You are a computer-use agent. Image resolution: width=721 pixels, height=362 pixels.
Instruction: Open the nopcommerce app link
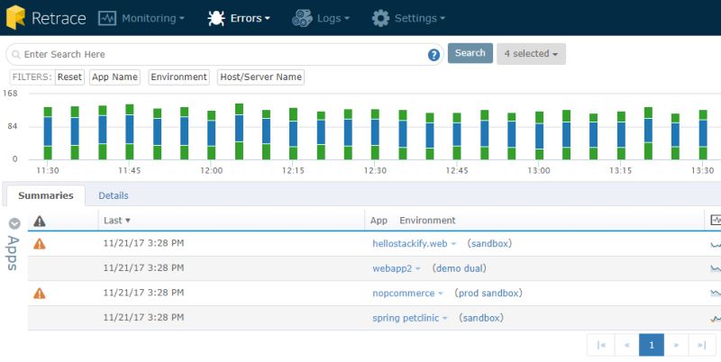pos(403,293)
